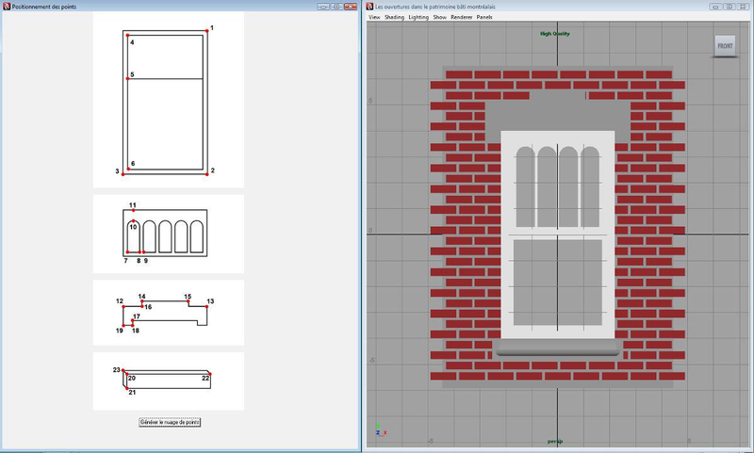Select red point 3 on frame diagram
754x453 pixels.
(x=123, y=174)
